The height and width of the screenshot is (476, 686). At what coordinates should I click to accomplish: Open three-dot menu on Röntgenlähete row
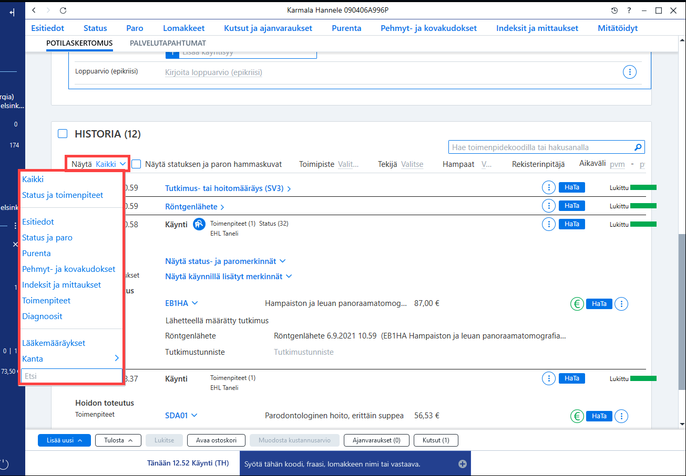[x=548, y=206]
